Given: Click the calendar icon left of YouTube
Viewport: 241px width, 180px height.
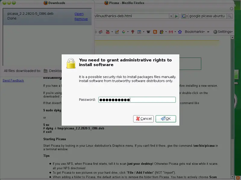Looking at the screenshot, I should [101, 32].
